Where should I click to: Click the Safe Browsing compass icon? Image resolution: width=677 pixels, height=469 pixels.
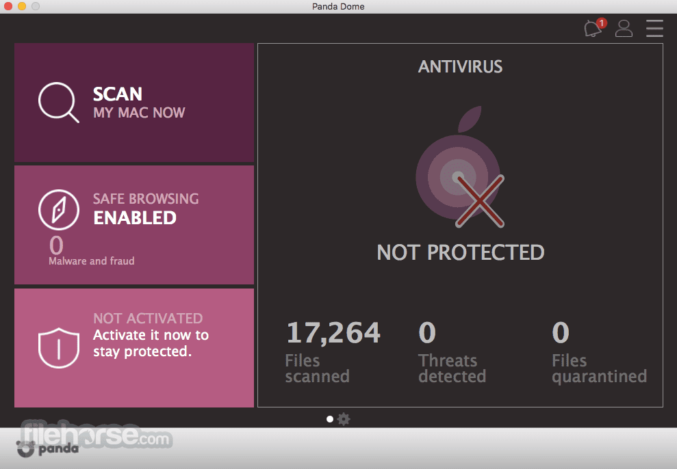pyautogui.click(x=59, y=210)
